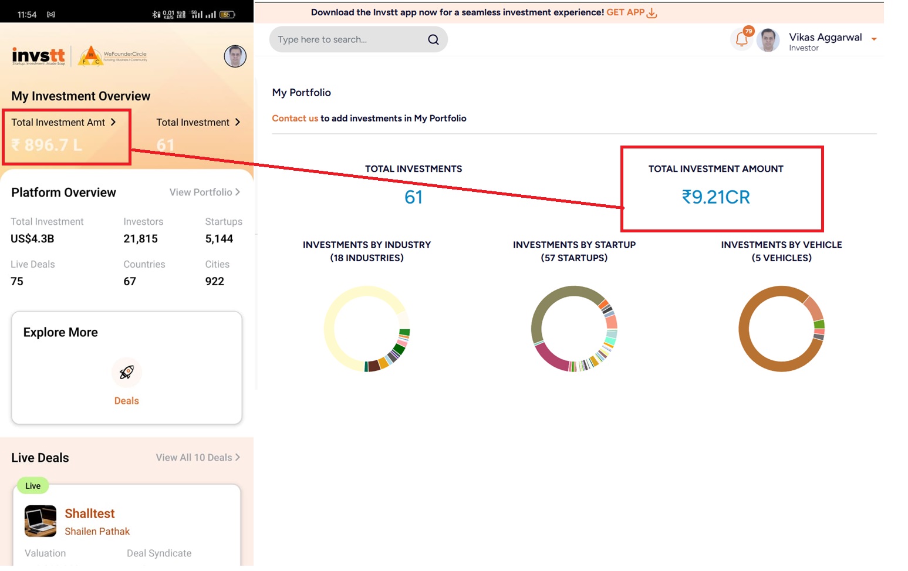Open Total Investment chevron in mobile app
908x571 pixels.
[x=238, y=122]
